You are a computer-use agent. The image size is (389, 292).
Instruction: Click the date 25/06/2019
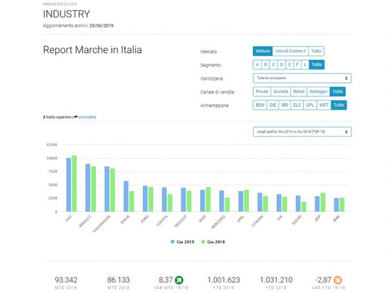[x=101, y=26]
